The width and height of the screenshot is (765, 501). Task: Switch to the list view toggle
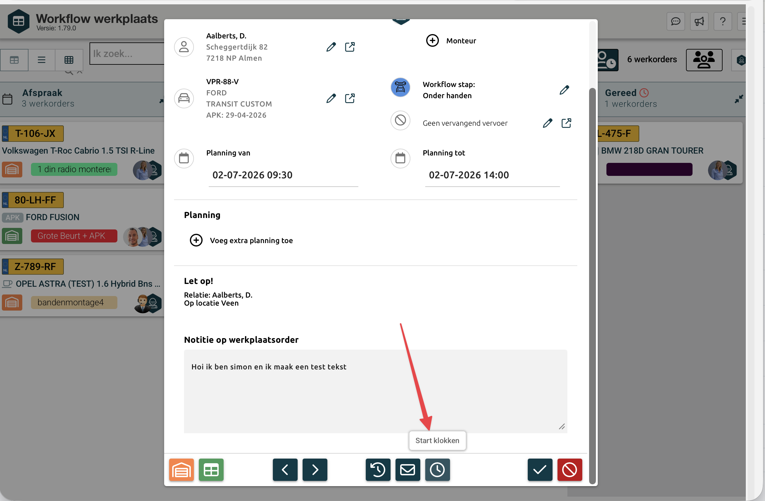[x=42, y=60]
